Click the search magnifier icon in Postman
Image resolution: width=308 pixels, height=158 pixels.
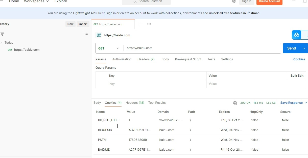pos(135,1)
